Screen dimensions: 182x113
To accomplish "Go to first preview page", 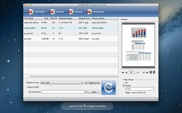I will click(x=123, y=72).
